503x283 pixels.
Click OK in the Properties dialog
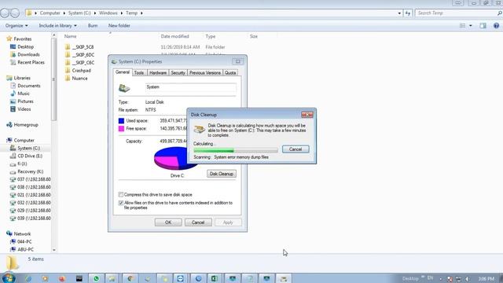(x=168, y=222)
